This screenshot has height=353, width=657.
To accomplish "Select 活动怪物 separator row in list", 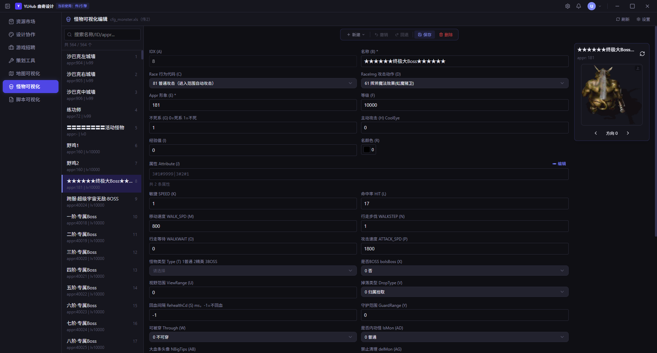I will 101,130.
